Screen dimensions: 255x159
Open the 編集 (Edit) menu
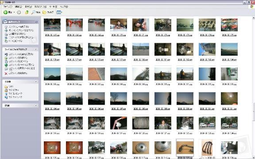19,7
